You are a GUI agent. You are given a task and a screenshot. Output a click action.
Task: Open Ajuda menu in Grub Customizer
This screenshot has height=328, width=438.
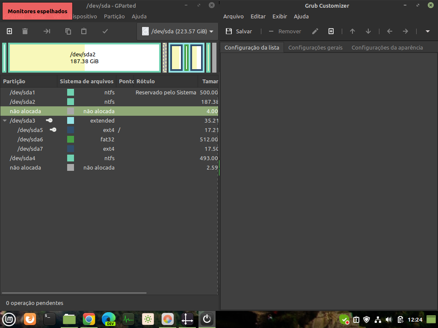click(301, 17)
